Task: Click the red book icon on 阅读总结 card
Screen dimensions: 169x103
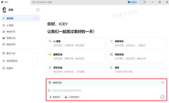Action: [x=111, y=54]
